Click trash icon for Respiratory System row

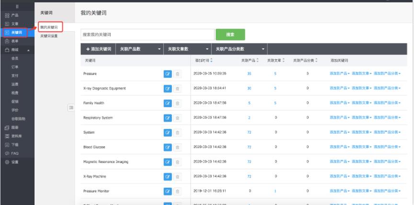tap(177, 118)
